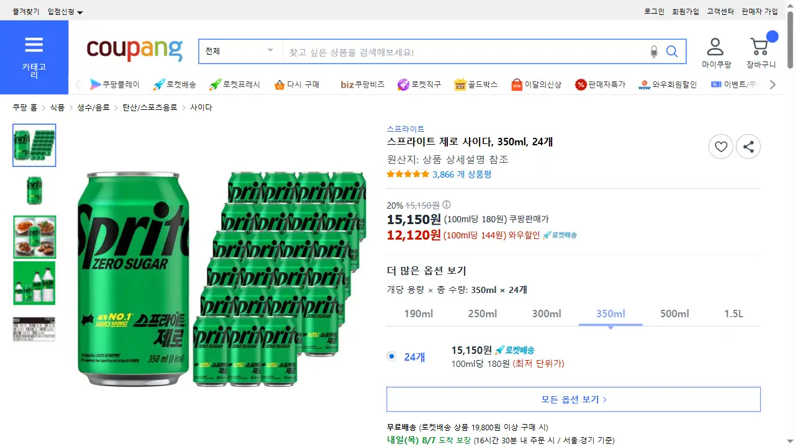Go to 사이다 breadcrumb
Image resolution: width=795 pixels, height=447 pixels.
click(201, 107)
